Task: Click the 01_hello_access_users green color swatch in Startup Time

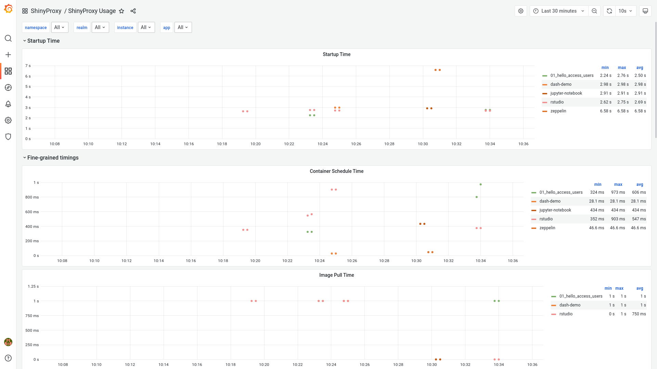Action: 545,76
